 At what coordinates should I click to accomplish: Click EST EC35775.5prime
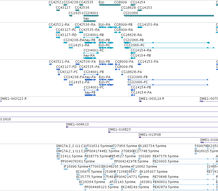tap(89, 177)
